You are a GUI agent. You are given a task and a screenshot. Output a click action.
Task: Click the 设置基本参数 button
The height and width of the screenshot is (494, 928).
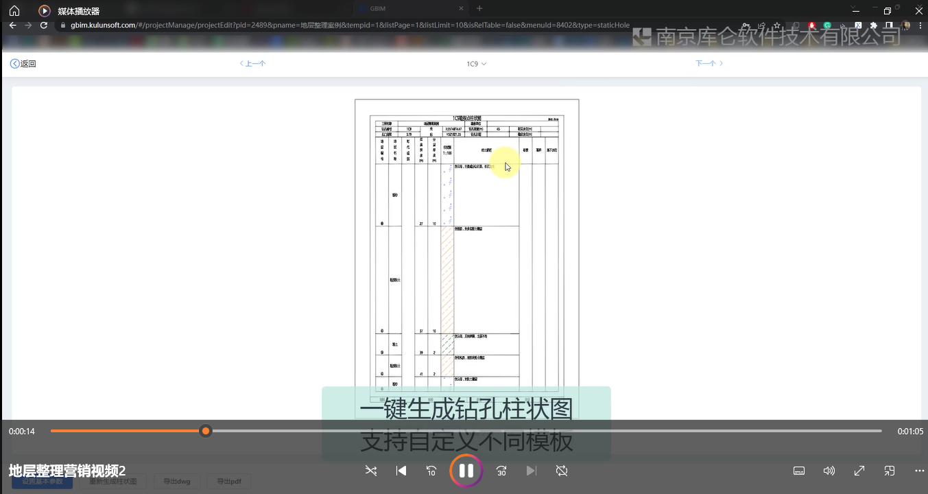(x=42, y=482)
